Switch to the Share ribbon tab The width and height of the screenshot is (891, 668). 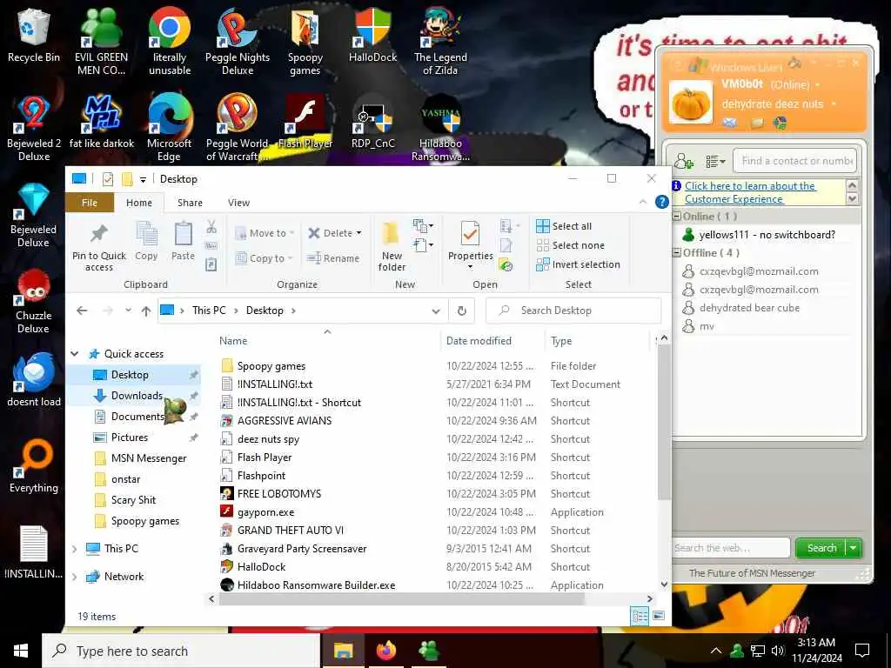tap(190, 203)
